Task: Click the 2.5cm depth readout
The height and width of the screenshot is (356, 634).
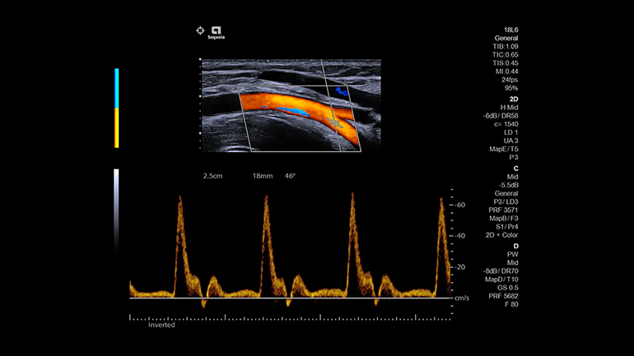Action: 213,176
